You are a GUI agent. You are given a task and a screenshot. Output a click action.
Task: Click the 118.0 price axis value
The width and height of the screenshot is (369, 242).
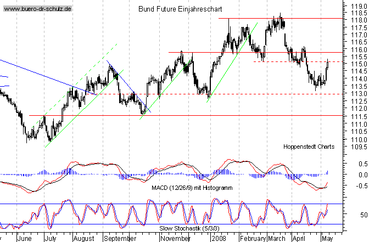(x=359, y=20)
